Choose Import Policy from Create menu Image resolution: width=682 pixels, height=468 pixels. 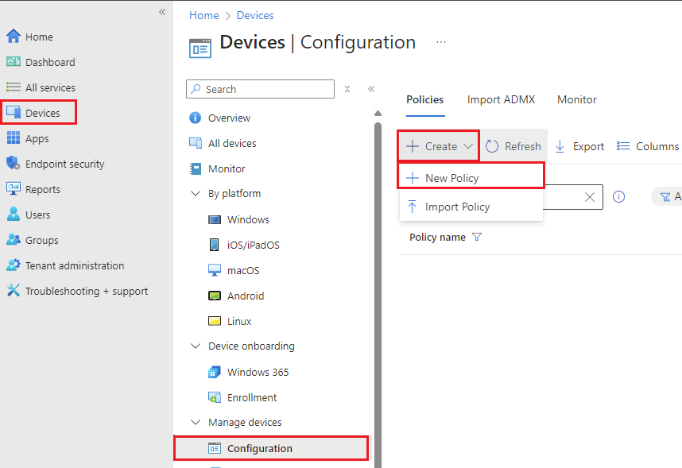click(x=471, y=207)
